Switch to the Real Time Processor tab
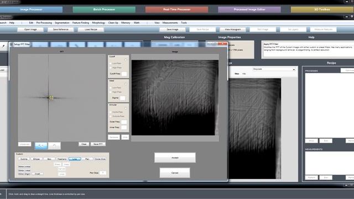This screenshot has height=199, width=354. [177, 9]
